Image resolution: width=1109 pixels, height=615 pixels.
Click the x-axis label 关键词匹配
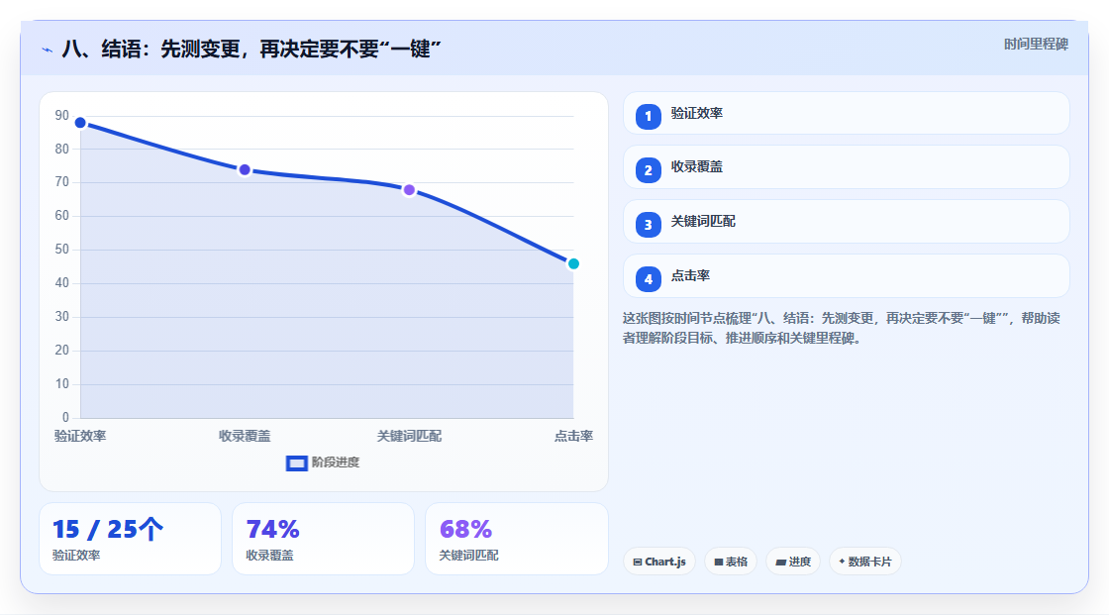pos(409,437)
